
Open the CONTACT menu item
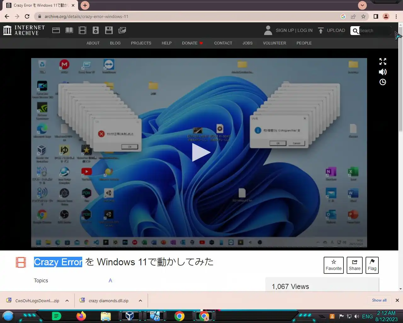223,43
